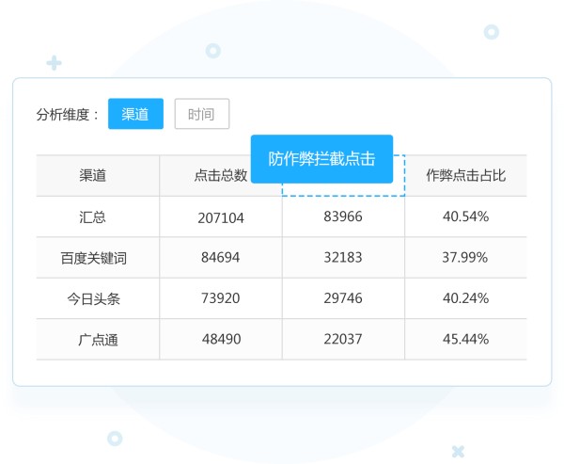Click the 37.99% ratio cell
564x464 pixels.
pyautogui.click(x=464, y=258)
